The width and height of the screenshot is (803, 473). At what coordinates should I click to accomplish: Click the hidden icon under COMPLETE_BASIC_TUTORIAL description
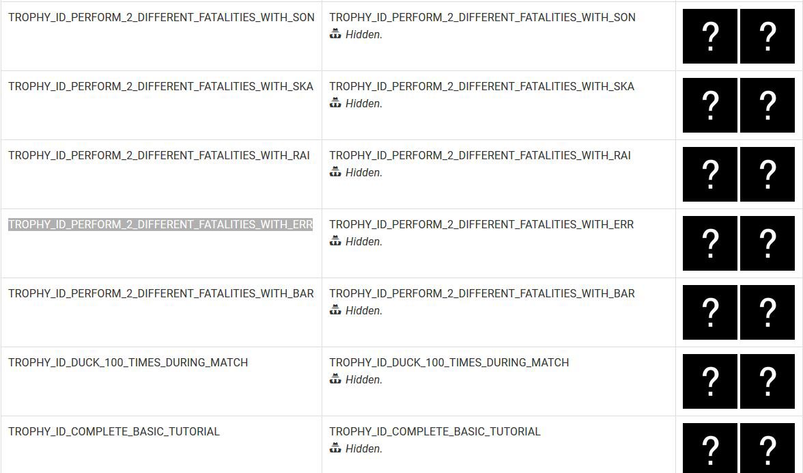[x=335, y=448]
